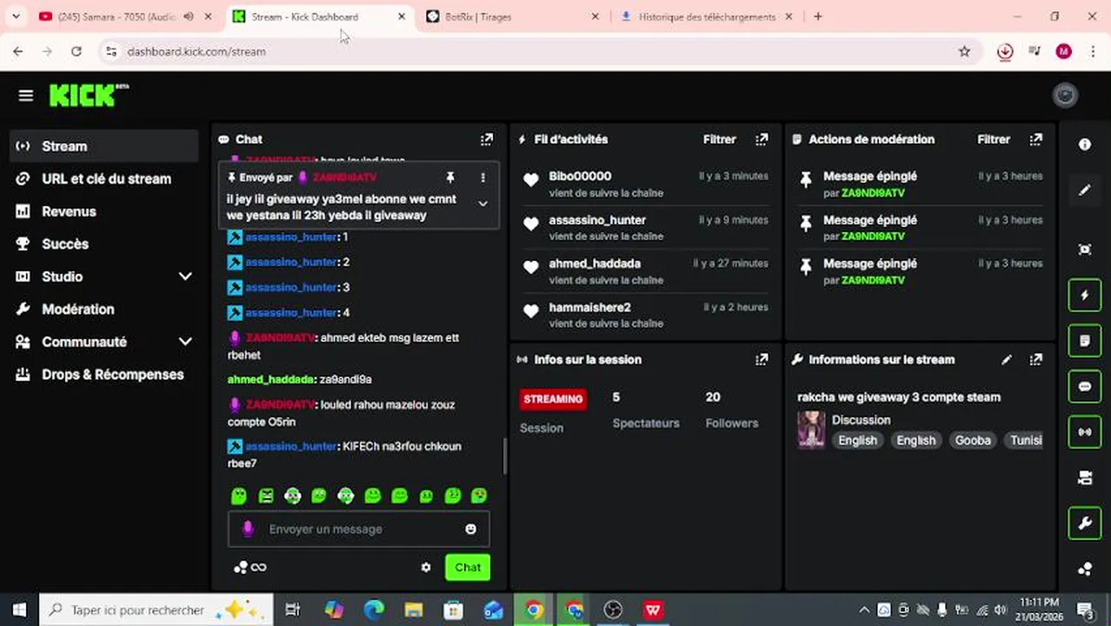This screenshot has width=1111, height=626.
Task: Reload the dashboard page
Action: [x=77, y=51]
